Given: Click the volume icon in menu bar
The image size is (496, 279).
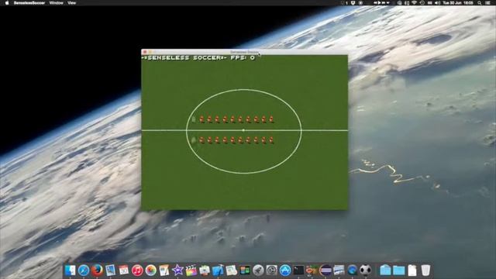Looking at the screenshot, I should point(437,3).
